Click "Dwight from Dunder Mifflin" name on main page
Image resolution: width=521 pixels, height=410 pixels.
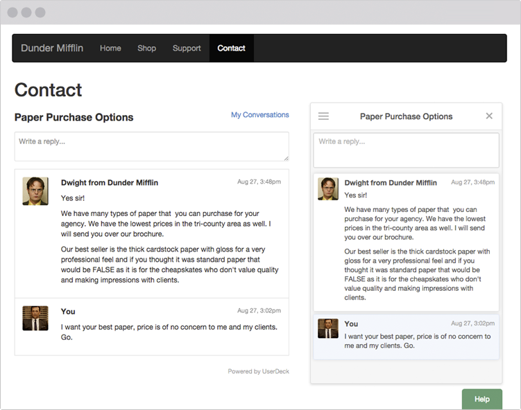110,183
